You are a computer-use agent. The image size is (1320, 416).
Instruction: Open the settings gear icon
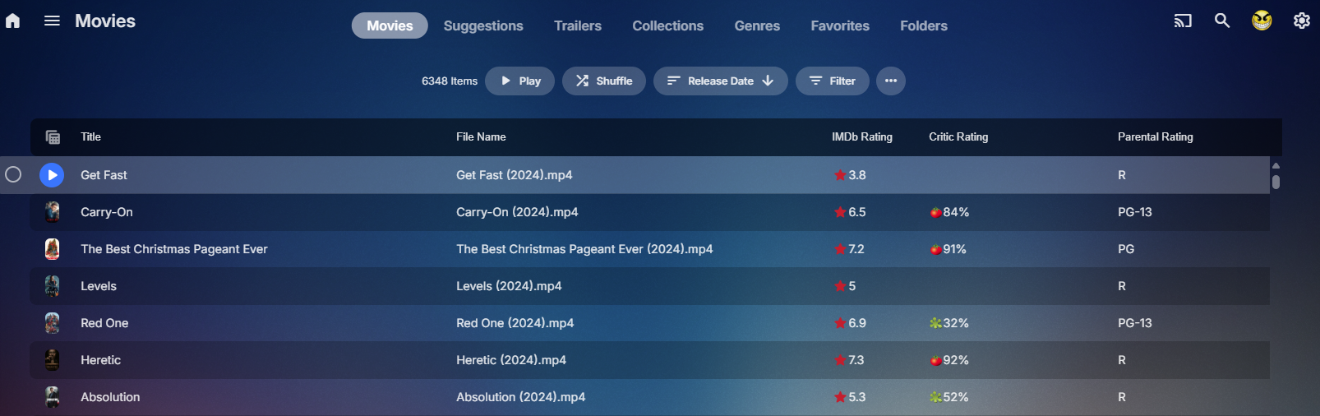pos(1302,21)
